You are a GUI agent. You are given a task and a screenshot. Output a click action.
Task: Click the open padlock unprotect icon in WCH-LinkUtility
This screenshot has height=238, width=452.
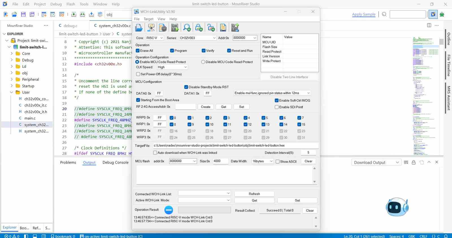211,27
